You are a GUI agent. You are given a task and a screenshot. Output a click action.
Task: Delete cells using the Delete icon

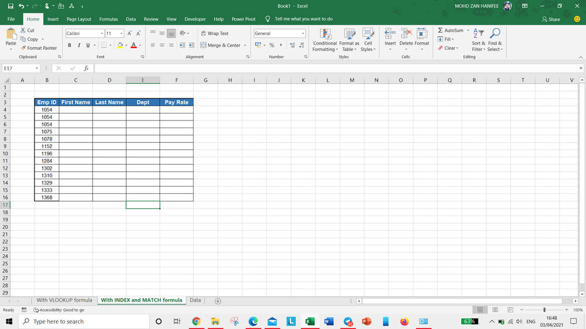[407, 34]
